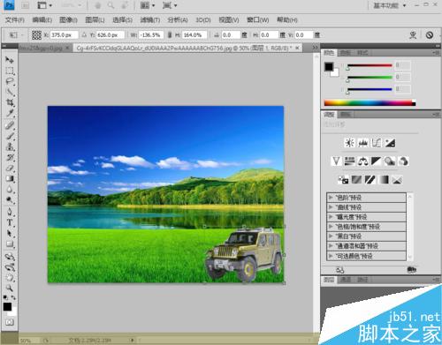442x345 pixels.
Task: Expand the 色阶 presets entry
Action: 366,198
